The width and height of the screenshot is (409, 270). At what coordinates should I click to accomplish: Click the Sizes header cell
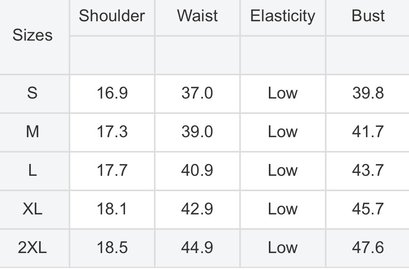[x=33, y=35]
